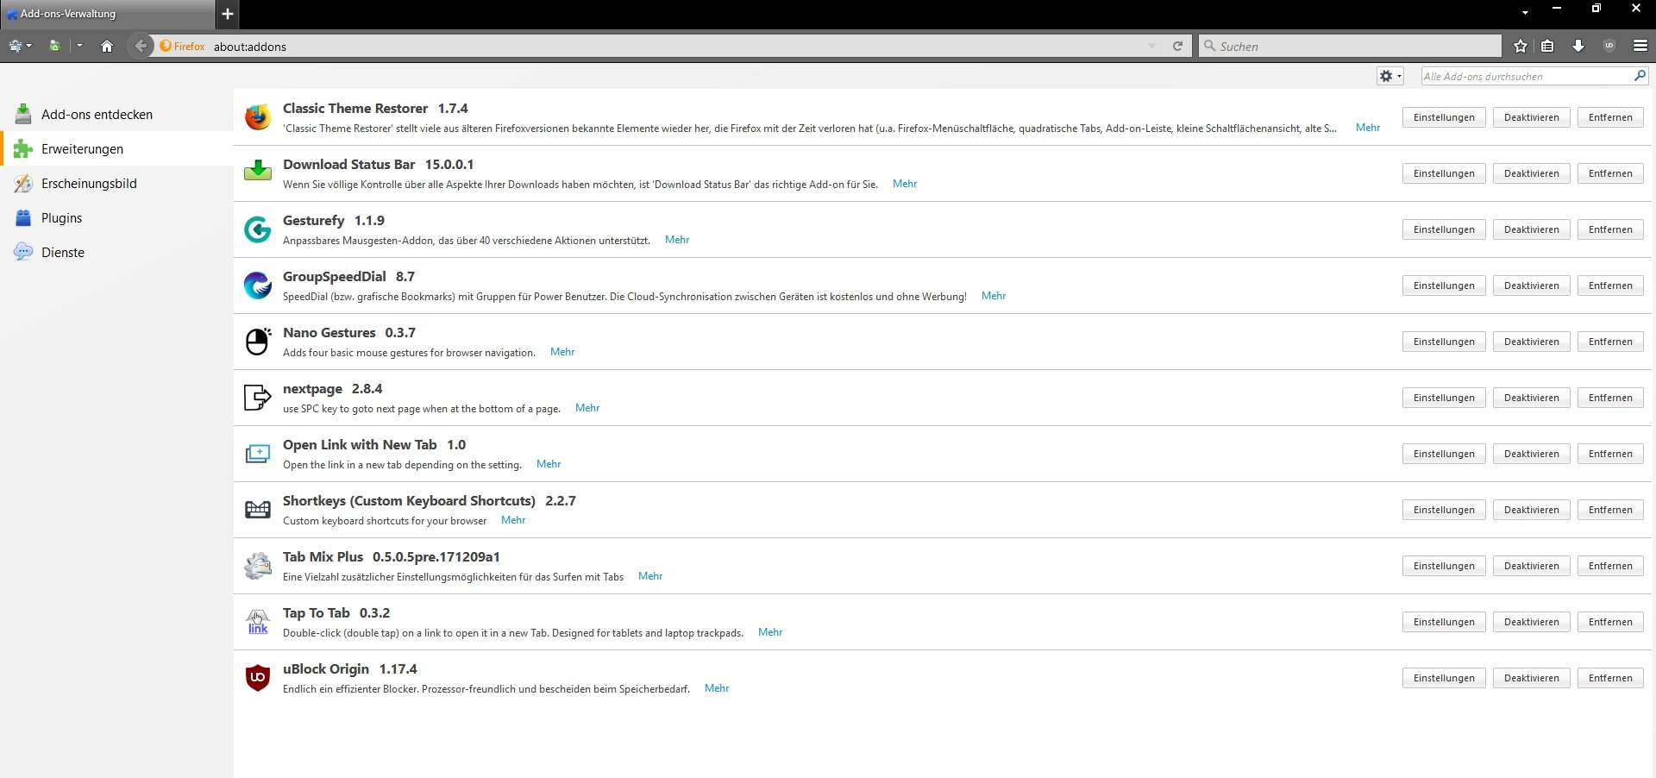Image resolution: width=1656 pixels, height=778 pixels.
Task: Open a new tab with the plus button
Action: (x=228, y=14)
